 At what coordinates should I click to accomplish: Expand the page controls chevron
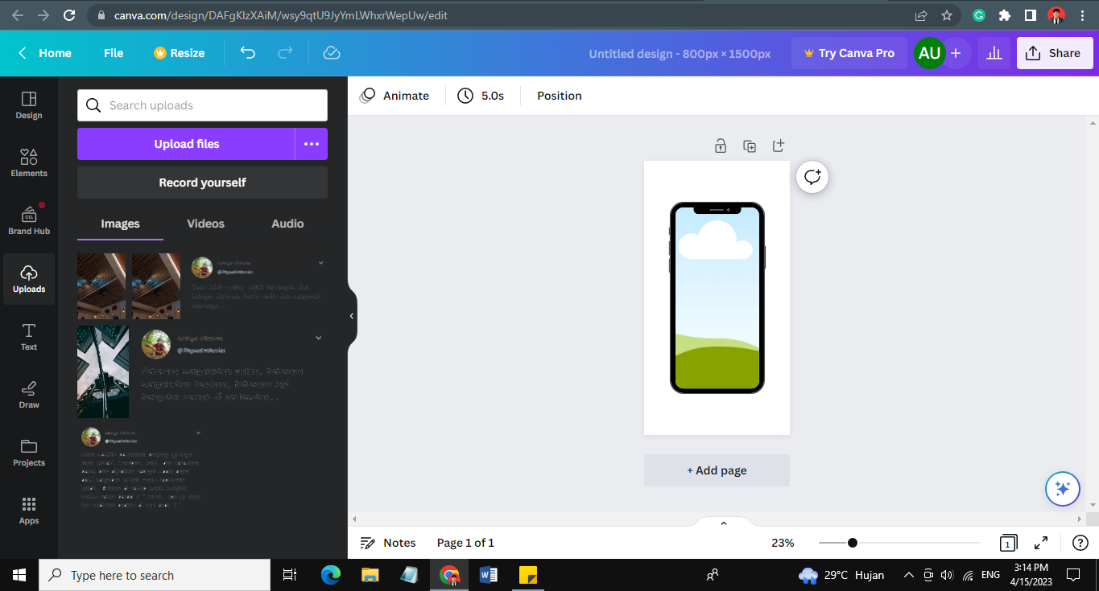722,522
